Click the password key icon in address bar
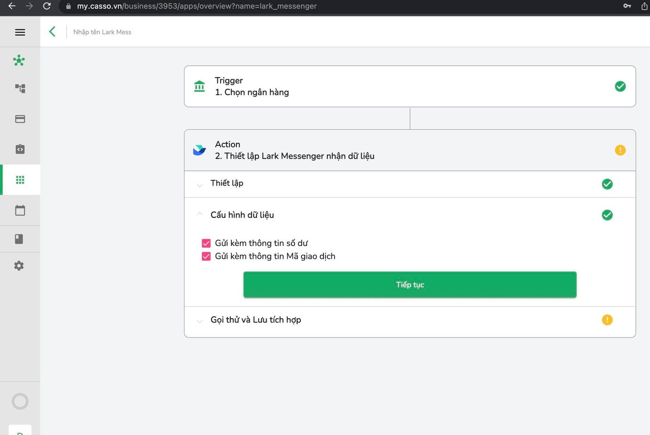Viewport: 650px width, 435px height. [x=627, y=6]
